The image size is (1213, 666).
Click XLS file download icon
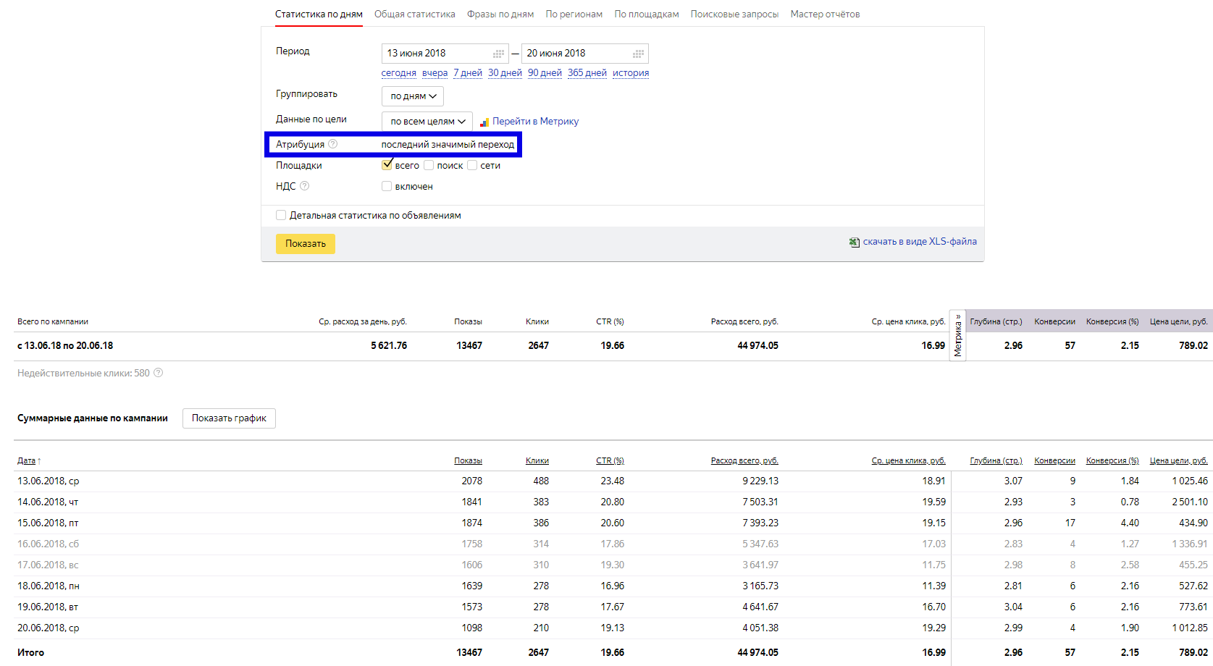click(x=855, y=243)
